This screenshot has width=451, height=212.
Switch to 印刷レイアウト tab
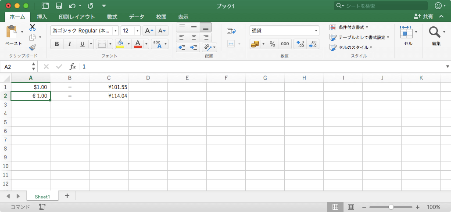coord(77,17)
